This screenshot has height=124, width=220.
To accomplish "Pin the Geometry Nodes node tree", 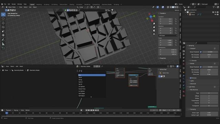I will coord(102,66).
